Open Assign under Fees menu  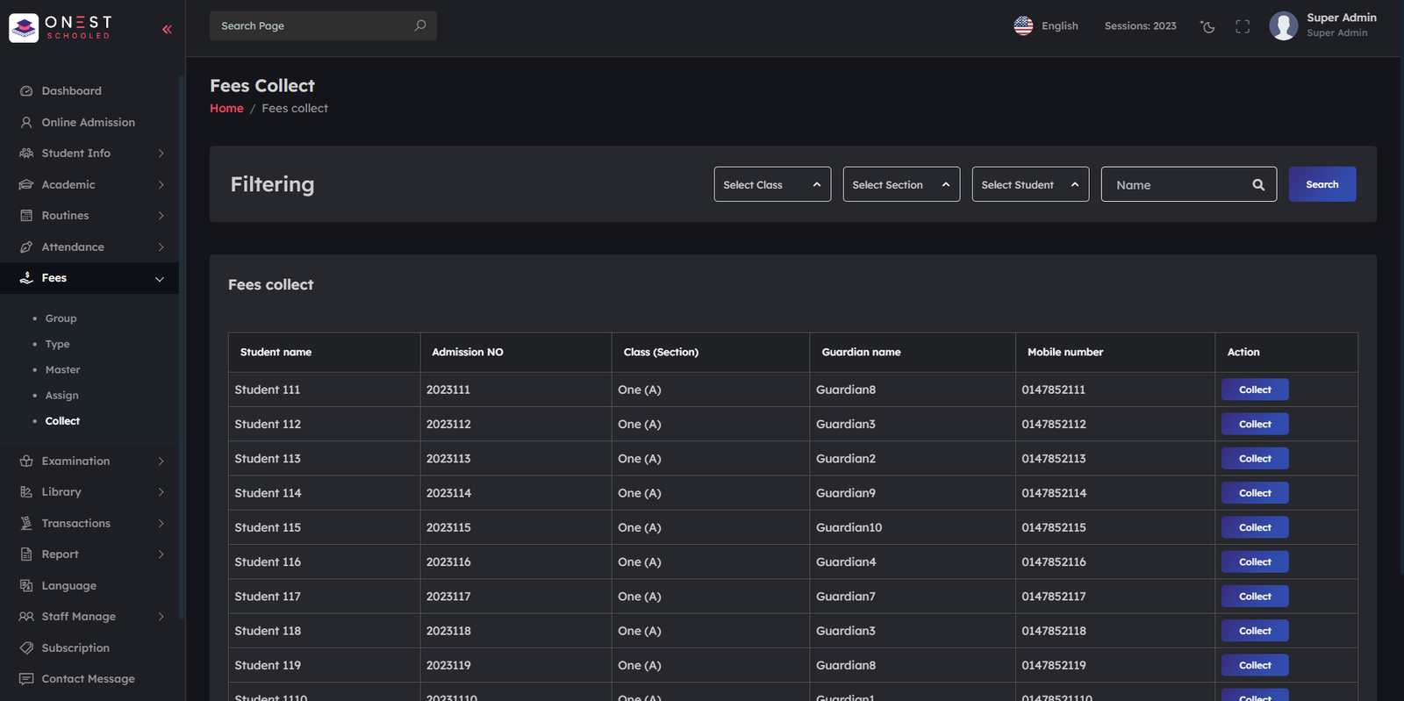[61, 396]
